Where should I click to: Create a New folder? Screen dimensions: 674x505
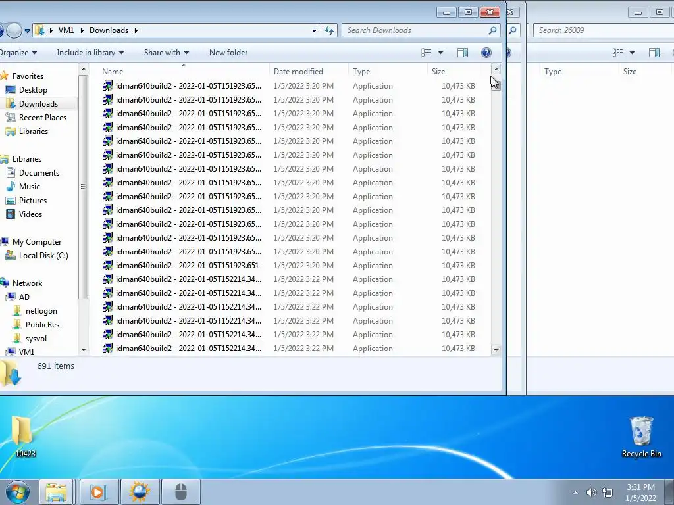tap(228, 53)
